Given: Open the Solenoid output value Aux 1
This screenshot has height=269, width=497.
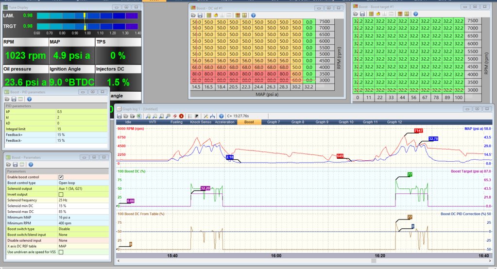Looking at the screenshot, I should coord(83,188).
